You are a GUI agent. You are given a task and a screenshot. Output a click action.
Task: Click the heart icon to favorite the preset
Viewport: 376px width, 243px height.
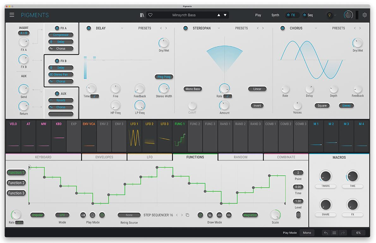tap(150, 15)
